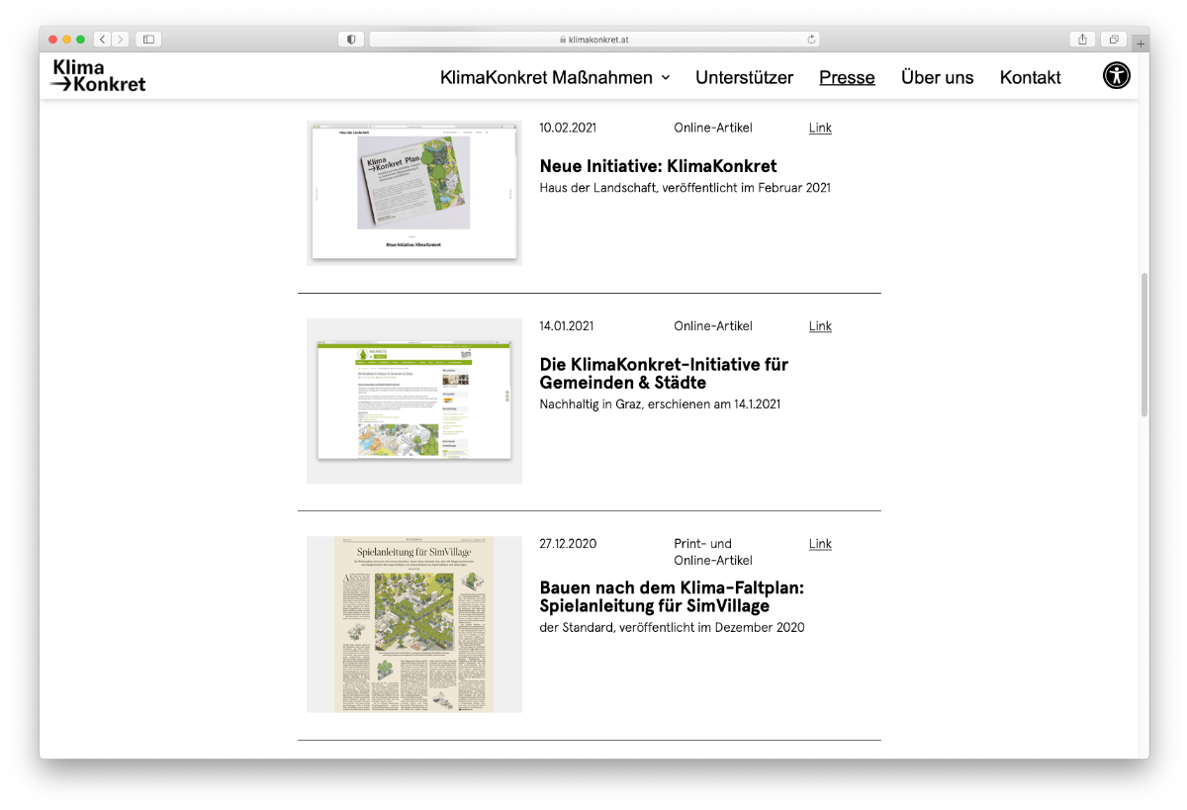
Task: Go back with Safari's back arrow
Action: (x=102, y=40)
